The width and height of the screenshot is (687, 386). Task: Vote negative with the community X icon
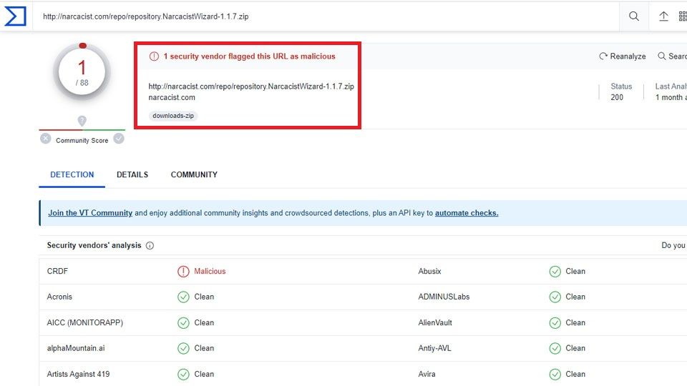[46, 139]
